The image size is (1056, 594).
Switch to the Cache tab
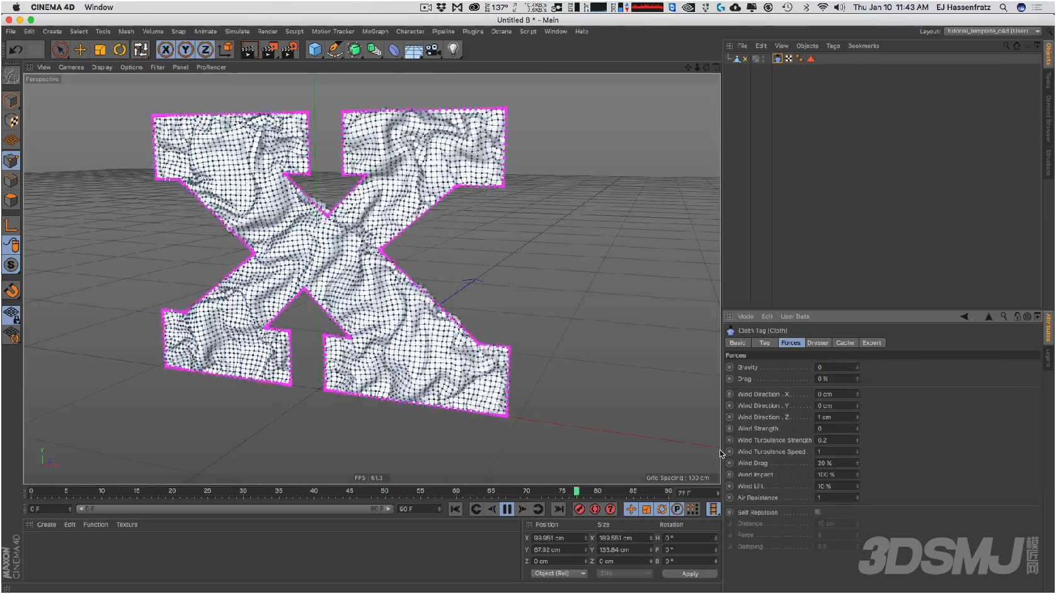845,343
